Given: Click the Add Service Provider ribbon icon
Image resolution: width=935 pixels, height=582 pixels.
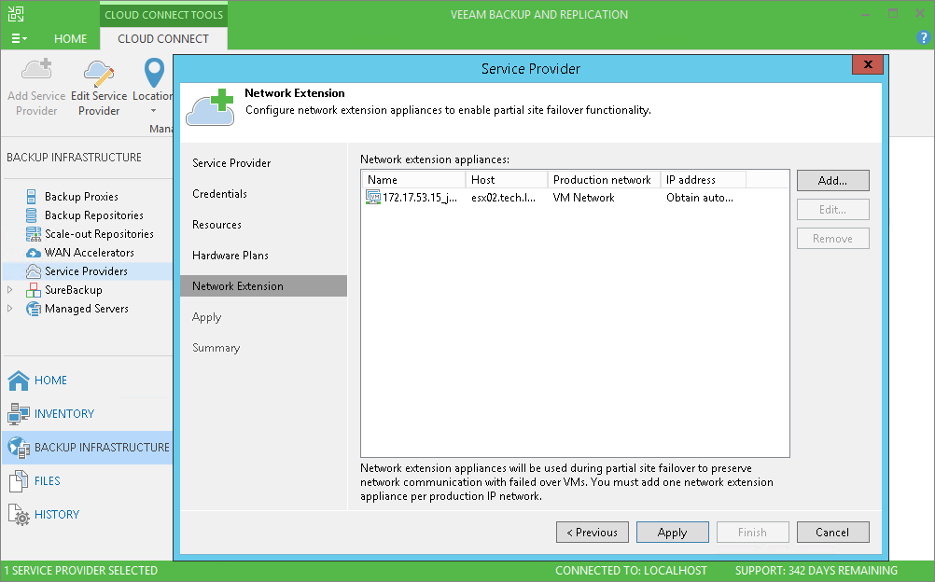Looking at the screenshot, I should [x=36, y=70].
